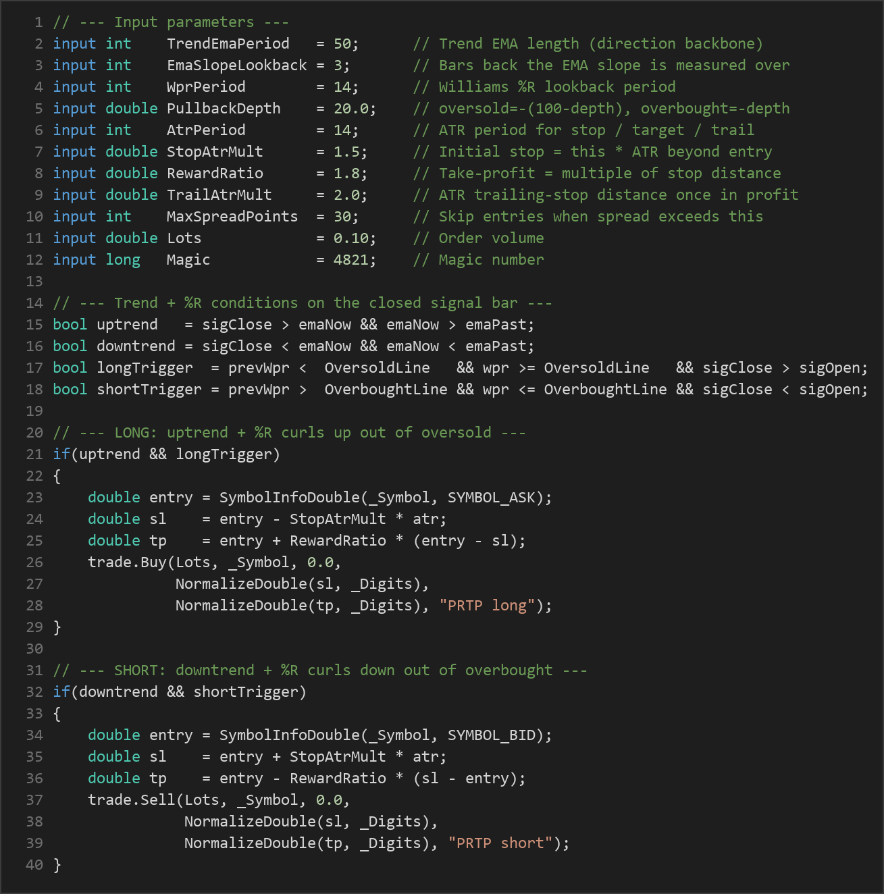884x894 pixels.
Task: Click the Magic number value 4821
Action: 350,260
